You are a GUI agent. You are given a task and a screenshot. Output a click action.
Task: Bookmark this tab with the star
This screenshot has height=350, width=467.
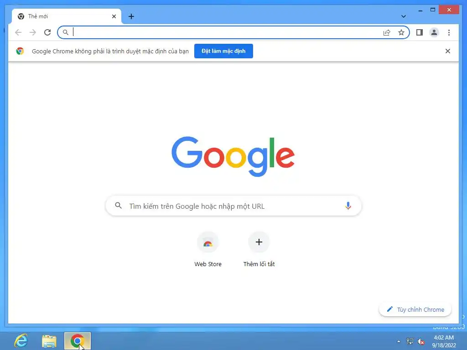[401, 32]
